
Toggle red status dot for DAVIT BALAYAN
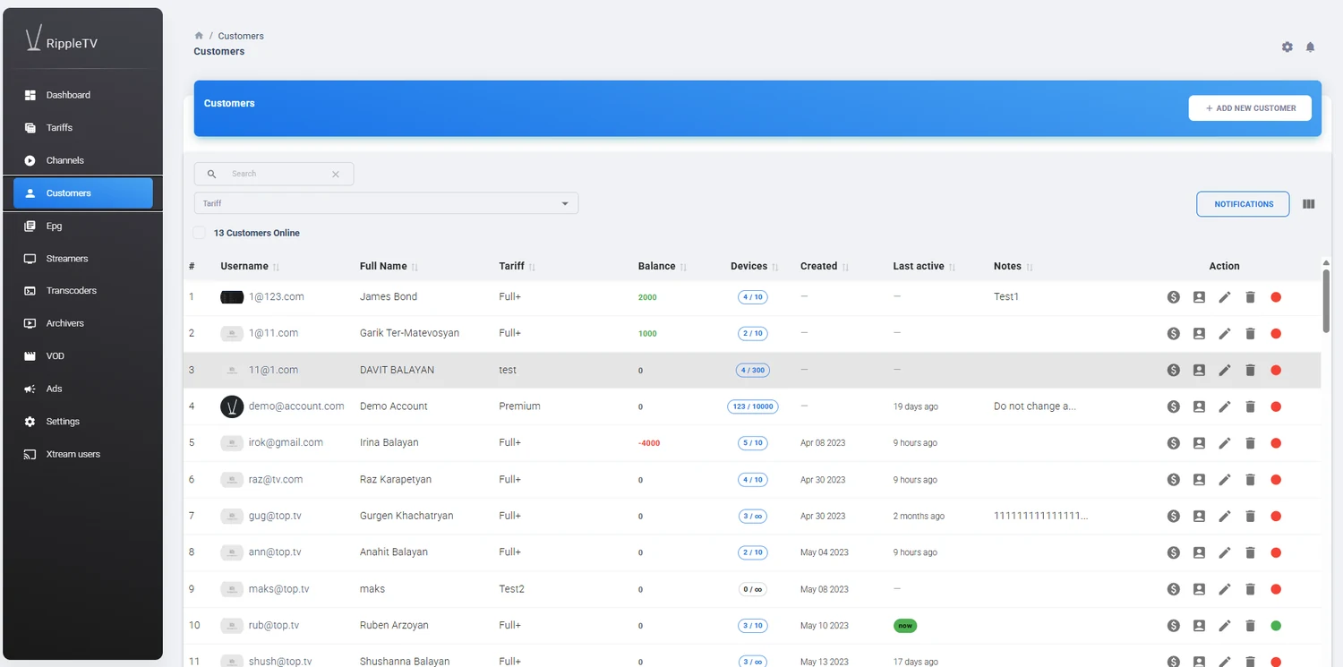[x=1276, y=371]
